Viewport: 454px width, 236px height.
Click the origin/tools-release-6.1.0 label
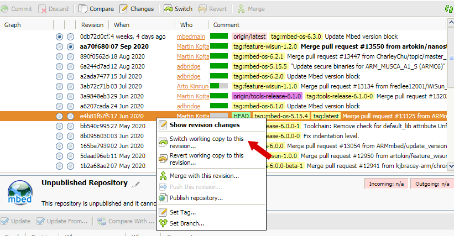pos(267,96)
